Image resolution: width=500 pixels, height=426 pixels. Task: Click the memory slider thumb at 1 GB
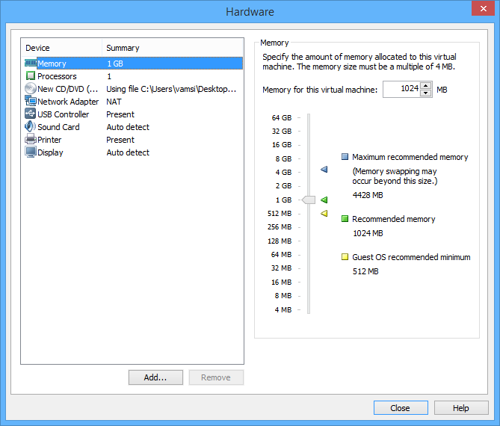309,200
